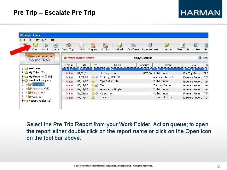The height and width of the screenshot is (170, 227).
Task: Open Expense View from the toolbar
Action: 150,45
